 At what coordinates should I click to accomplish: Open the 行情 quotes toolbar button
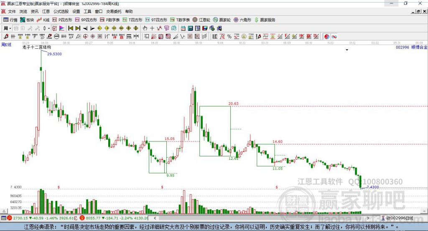[10, 20]
